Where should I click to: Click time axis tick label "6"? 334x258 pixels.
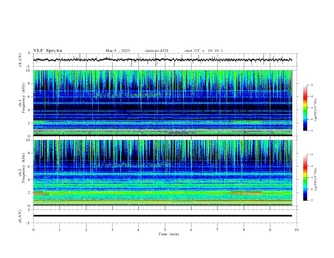[x=191, y=230]
